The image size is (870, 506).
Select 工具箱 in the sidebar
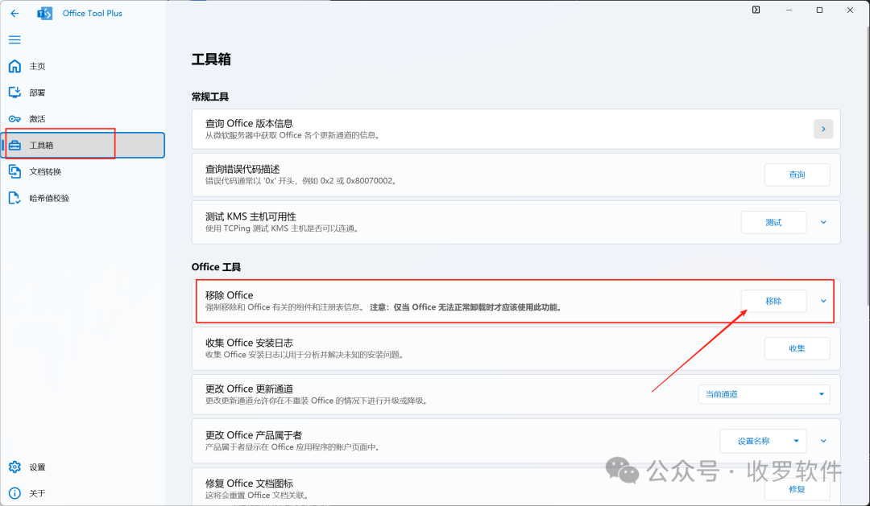83,146
